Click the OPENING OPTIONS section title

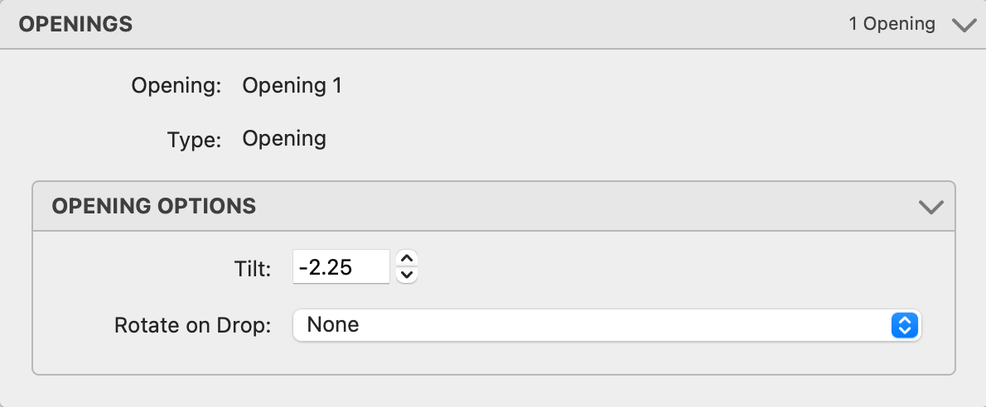[x=154, y=206]
